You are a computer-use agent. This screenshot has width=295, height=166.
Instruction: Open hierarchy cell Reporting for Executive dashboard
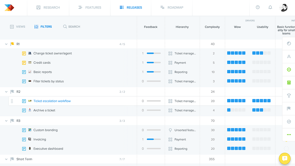click(x=178, y=149)
